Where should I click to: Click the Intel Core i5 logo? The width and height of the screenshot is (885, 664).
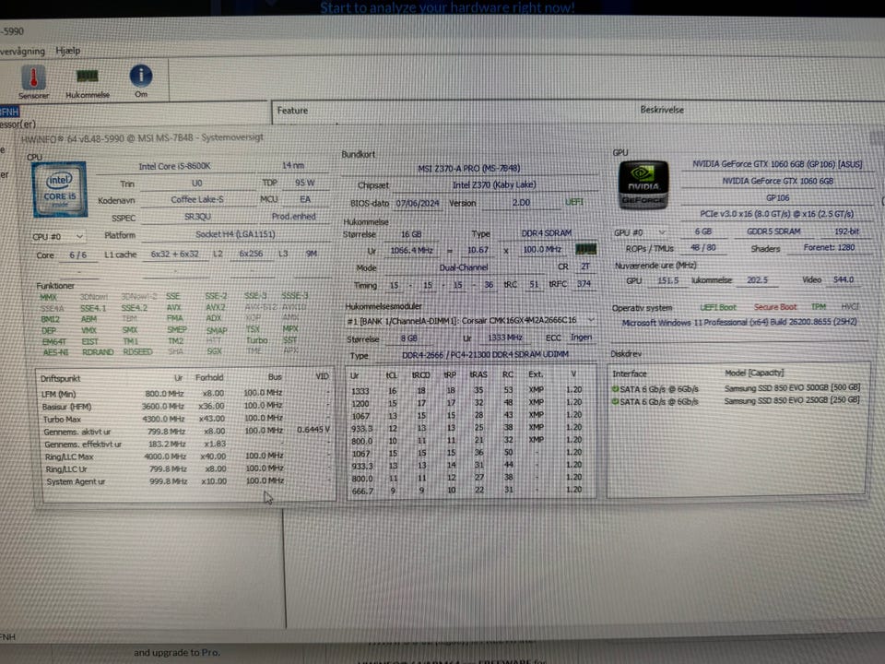pos(60,190)
